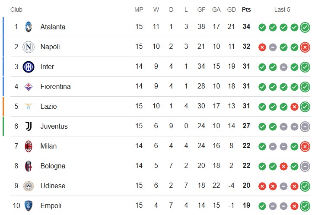
Task: Click the Bologna club crest
Action: (x=29, y=166)
